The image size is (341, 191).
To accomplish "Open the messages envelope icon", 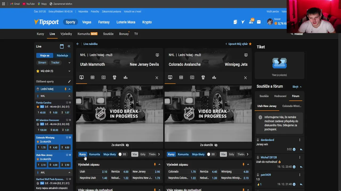I will tap(259, 22).
